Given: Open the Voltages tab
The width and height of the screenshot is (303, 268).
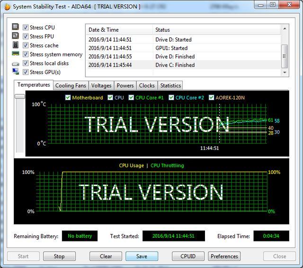Looking at the screenshot, I should [101, 86].
